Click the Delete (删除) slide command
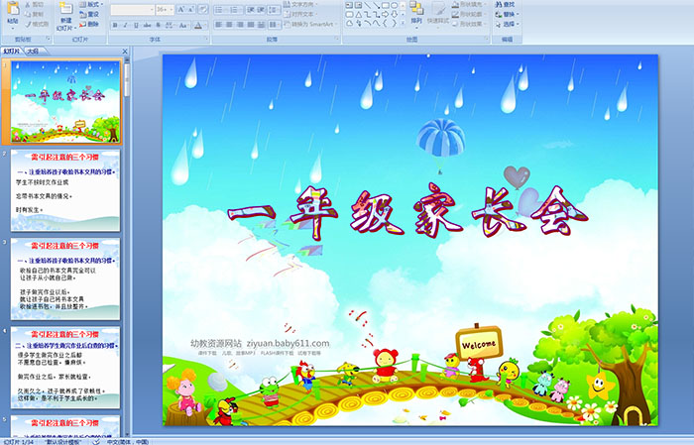Viewport: 694px width, 445px height. click(89, 24)
